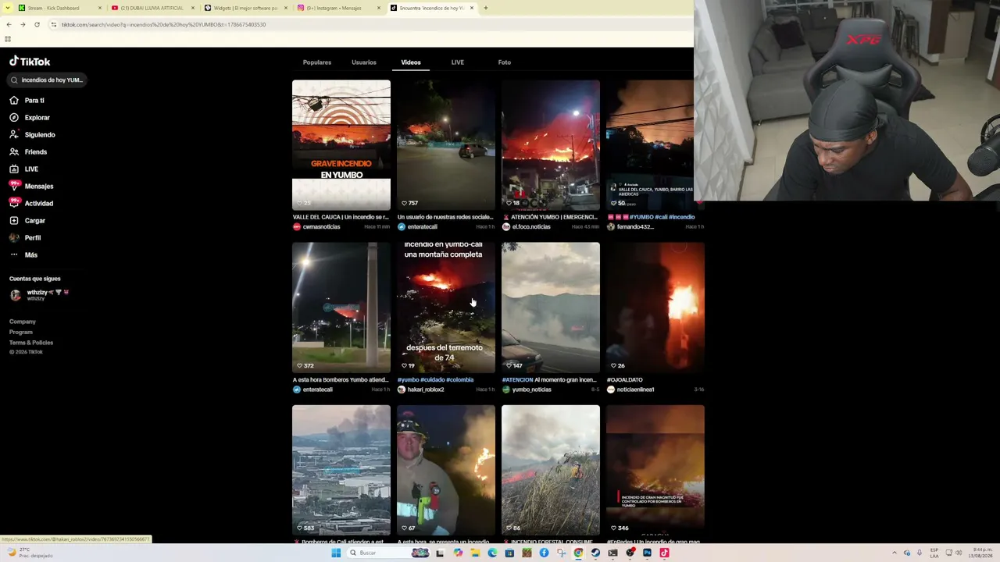The height and width of the screenshot is (562, 1000).
Task: Open the video thumbnail with 18 likes
Action: [x=551, y=144]
